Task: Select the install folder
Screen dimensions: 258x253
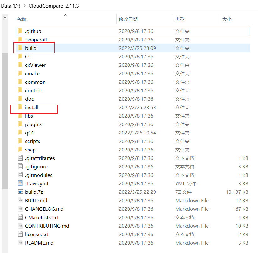Action: tap(31, 107)
